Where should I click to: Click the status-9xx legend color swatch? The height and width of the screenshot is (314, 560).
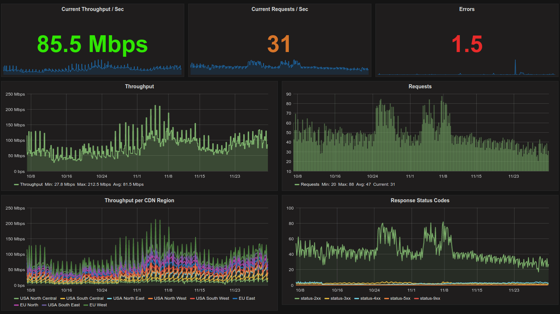416,299
